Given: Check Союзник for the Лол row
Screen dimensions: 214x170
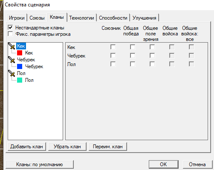Looking at the screenshot, I should (113, 64).
